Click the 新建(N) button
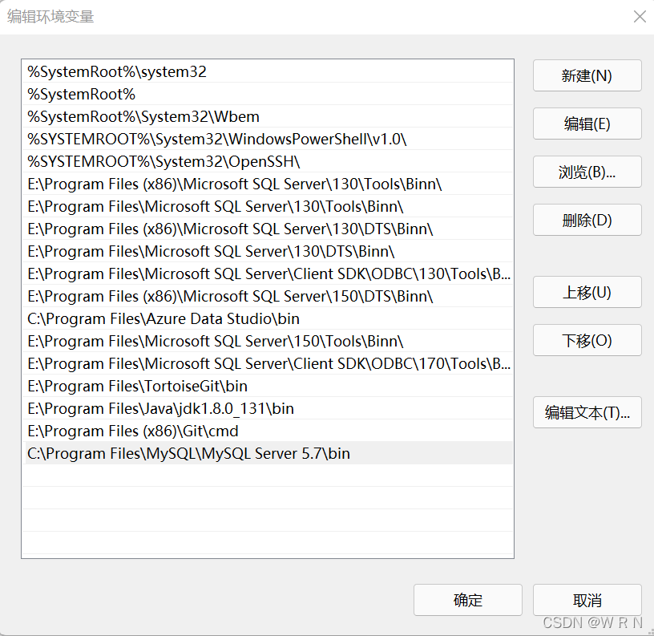 [x=587, y=75]
